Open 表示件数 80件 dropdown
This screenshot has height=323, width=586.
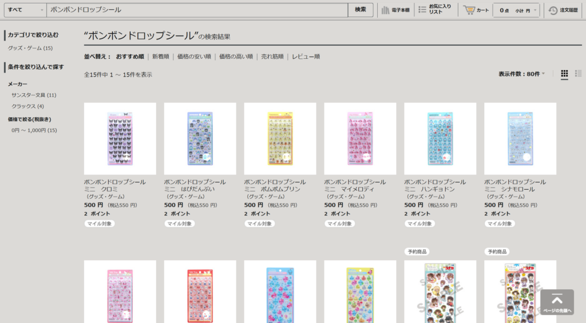pos(521,74)
